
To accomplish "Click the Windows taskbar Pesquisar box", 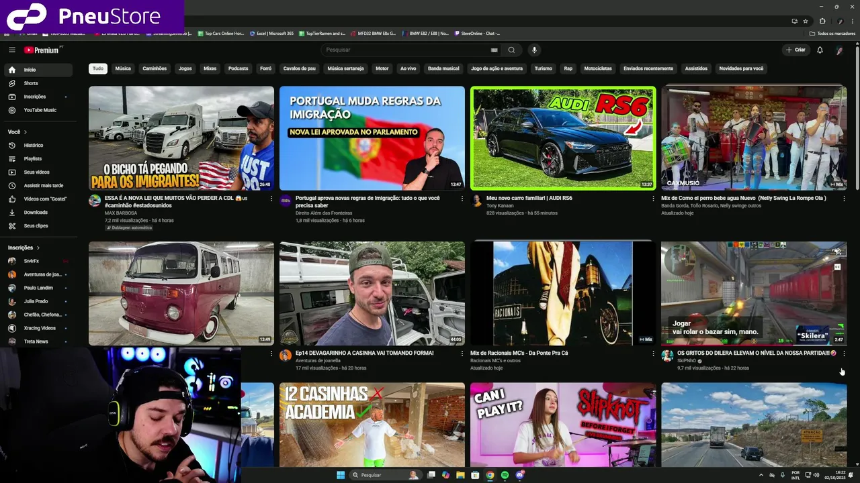I will (386, 475).
